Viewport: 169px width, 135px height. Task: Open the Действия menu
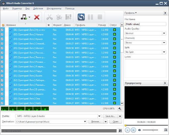pyautogui.click(x=38, y=8)
